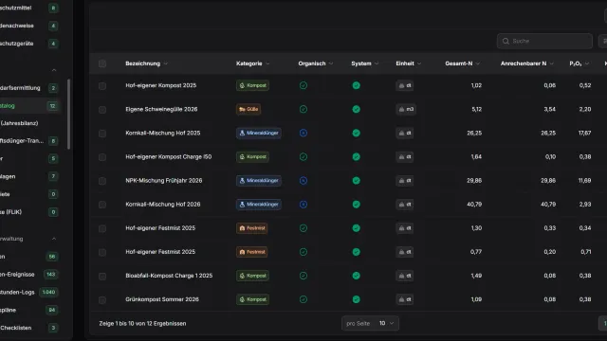Viewport: 607px width, 341px height.
Task: Click the sidebar vertical scrollbar
Action: 69,114
